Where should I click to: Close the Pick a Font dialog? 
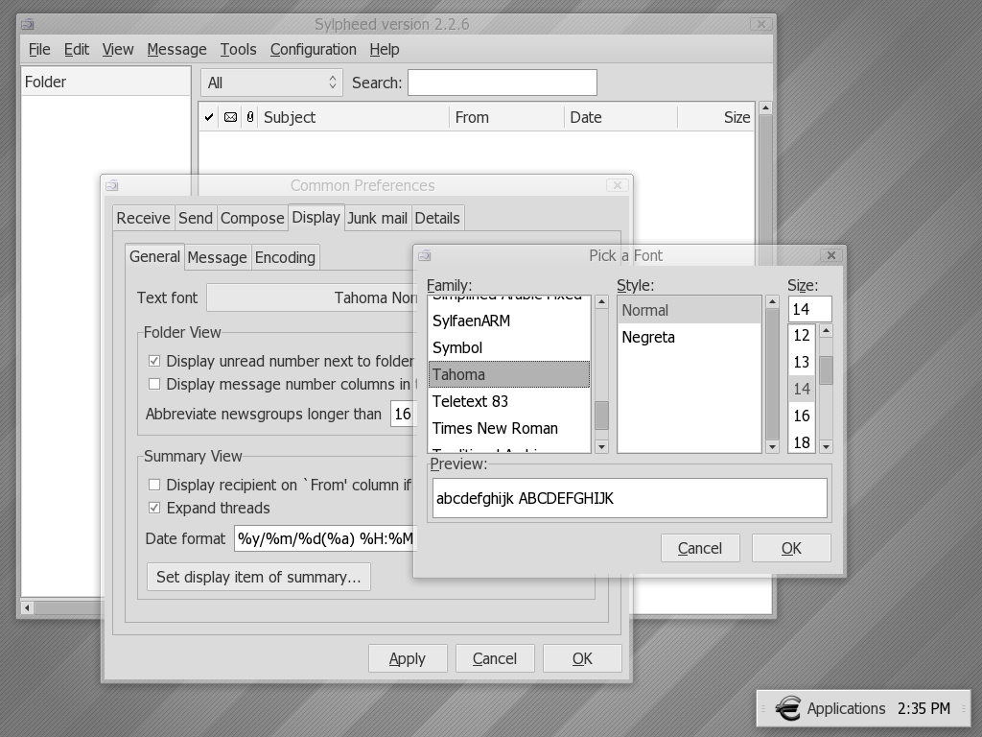coord(831,255)
